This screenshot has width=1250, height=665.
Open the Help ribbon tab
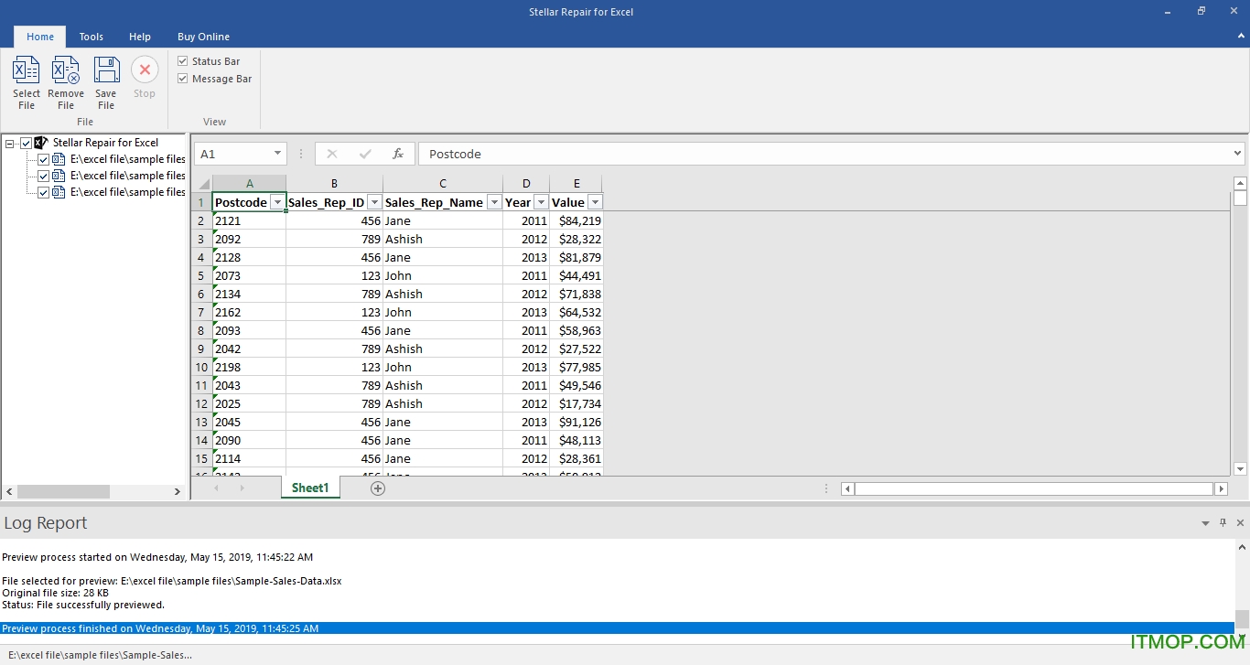tap(140, 37)
